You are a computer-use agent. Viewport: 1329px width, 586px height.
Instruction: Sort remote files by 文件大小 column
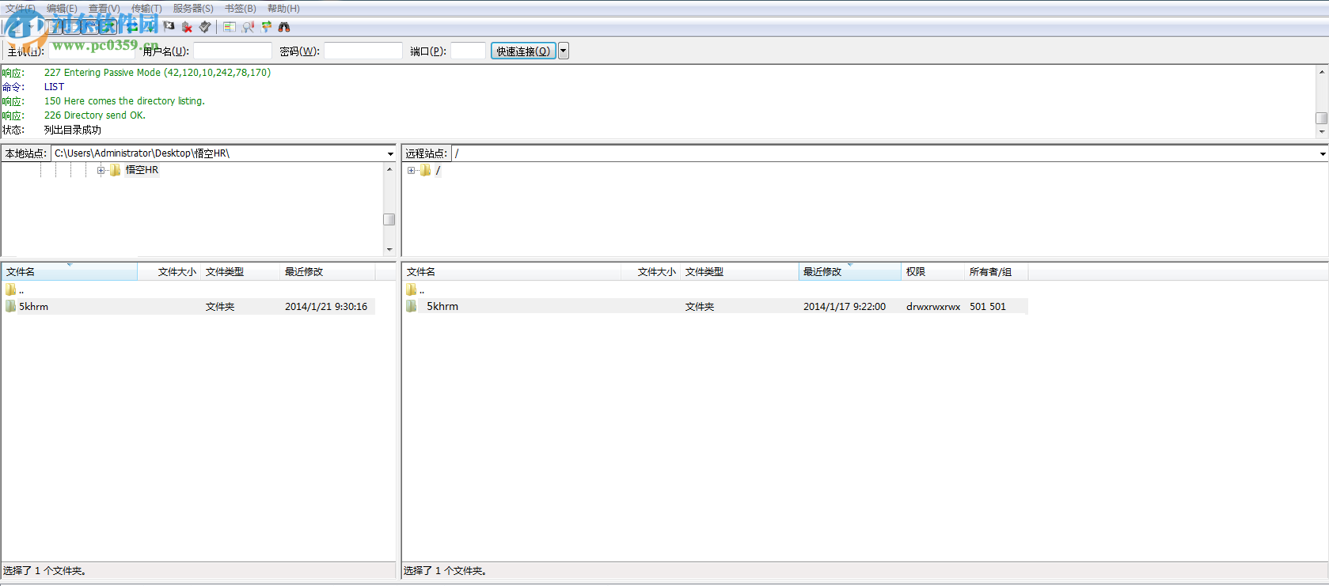[651, 271]
